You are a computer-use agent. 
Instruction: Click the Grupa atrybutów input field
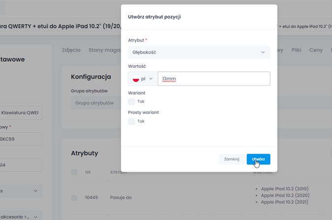[96, 103]
